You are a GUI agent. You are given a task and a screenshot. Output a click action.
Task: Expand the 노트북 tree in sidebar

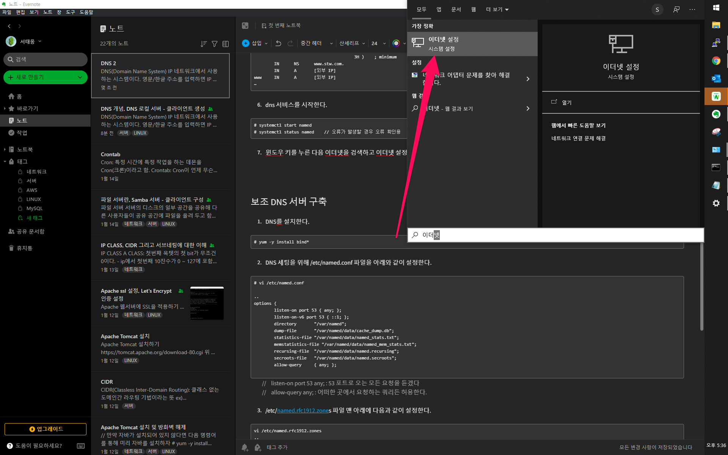pos(5,149)
